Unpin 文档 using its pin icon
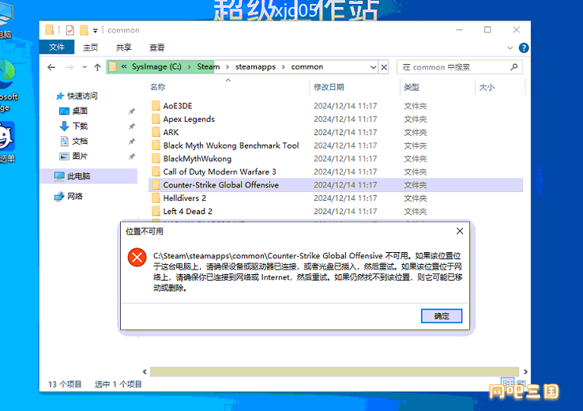Screen dimensions: 583x411 [132, 141]
